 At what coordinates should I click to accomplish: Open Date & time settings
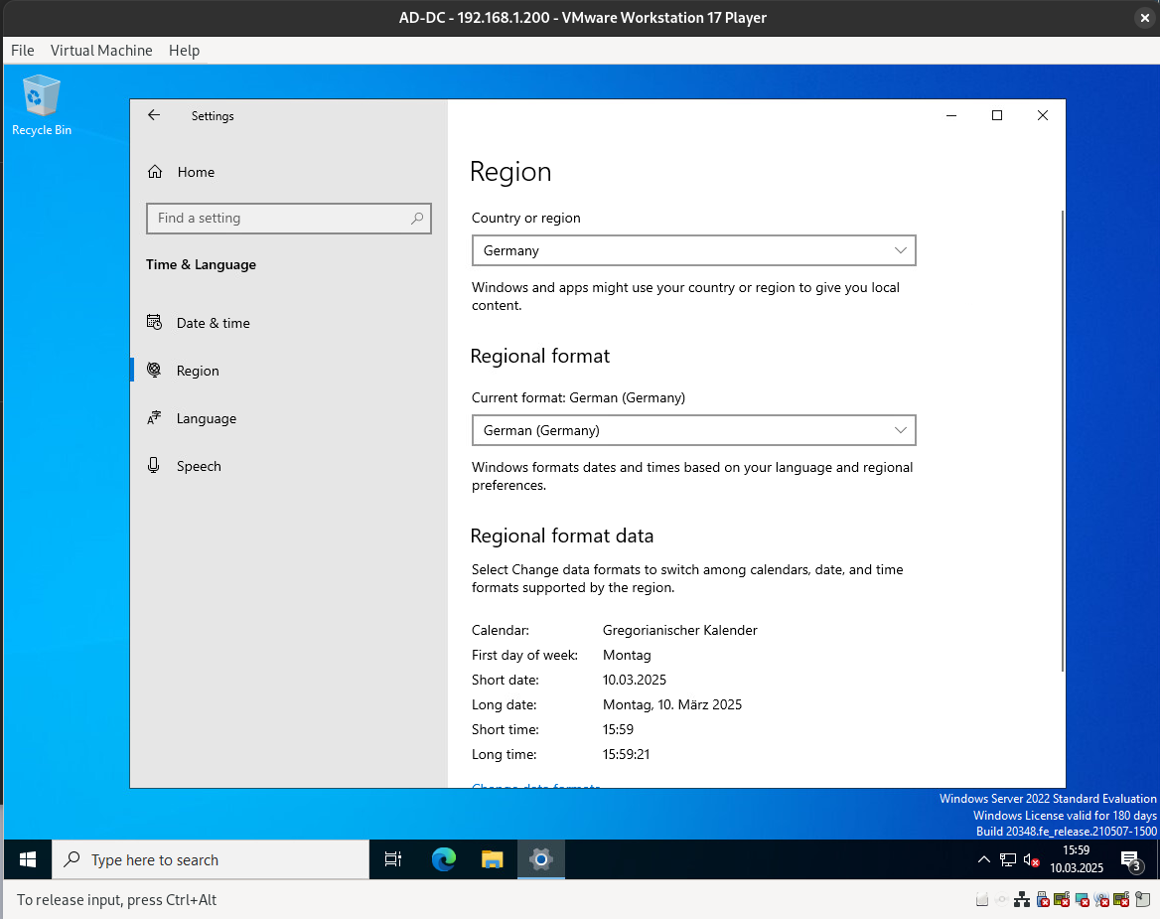(x=213, y=323)
